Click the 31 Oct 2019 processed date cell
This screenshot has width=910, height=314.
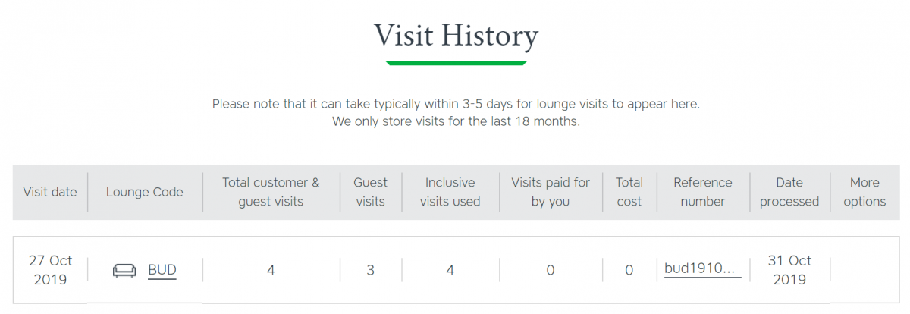click(789, 270)
